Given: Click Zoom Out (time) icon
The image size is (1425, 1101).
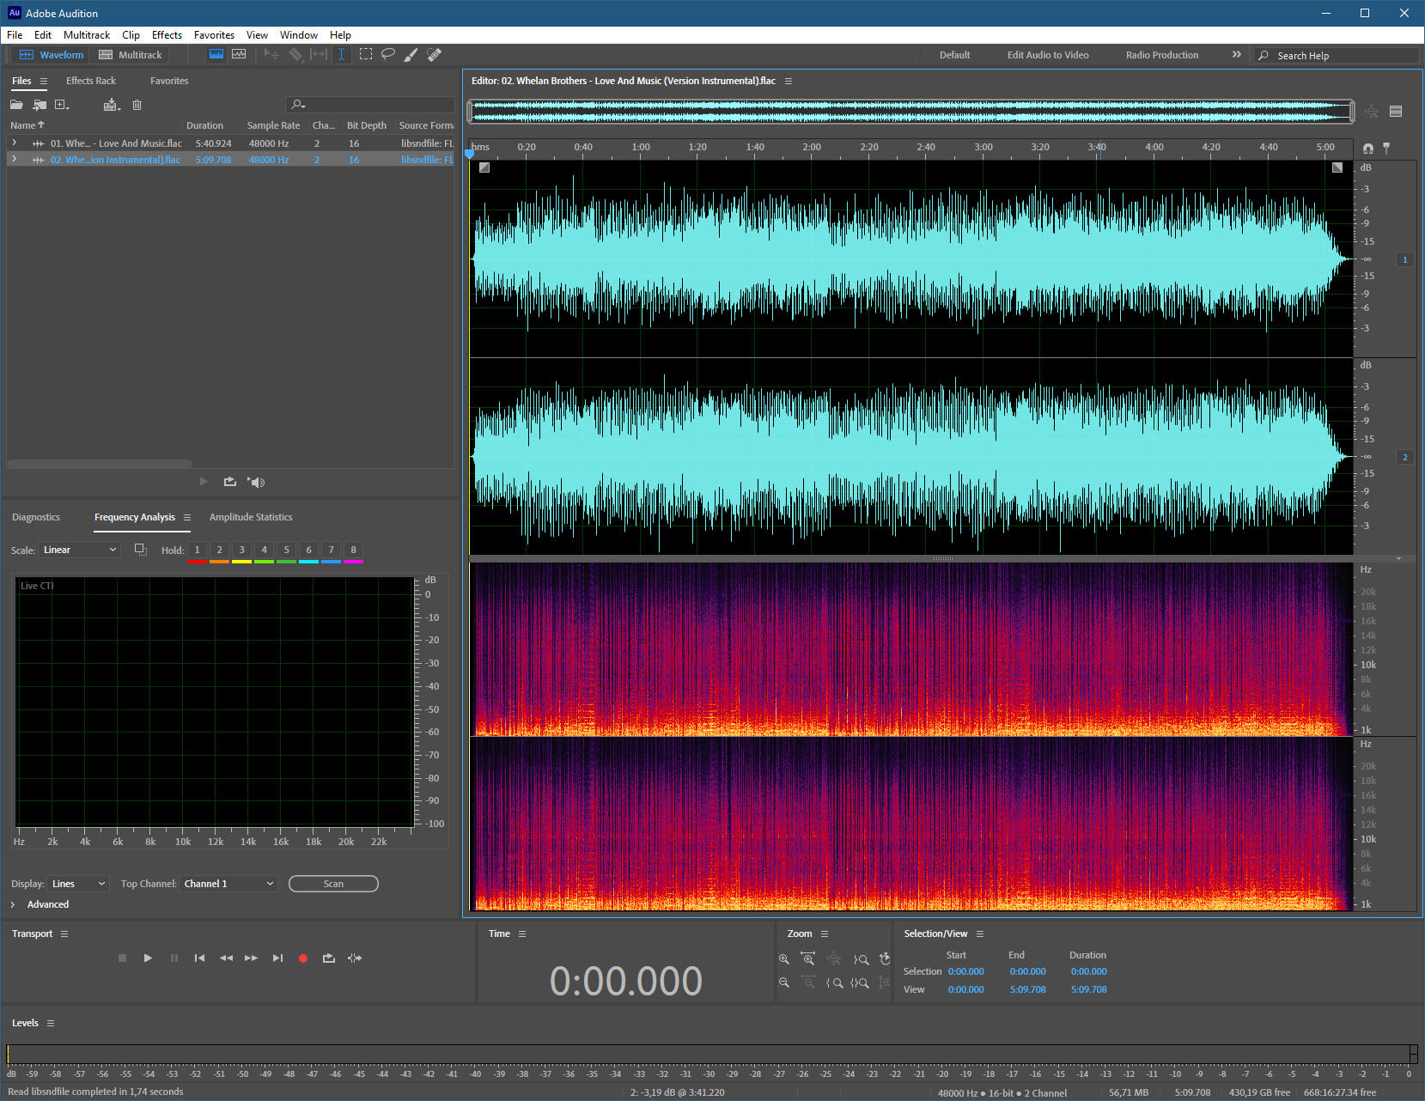Looking at the screenshot, I should [808, 982].
